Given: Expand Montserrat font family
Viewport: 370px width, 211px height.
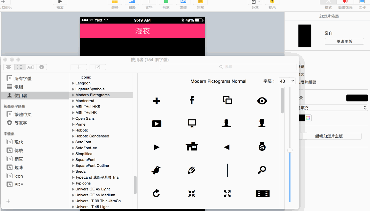Looking at the screenshot, I should pos(73,101).
